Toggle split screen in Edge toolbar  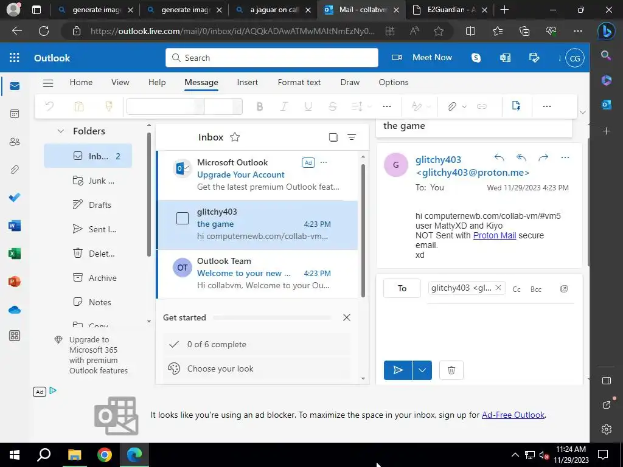[x=470, y=31]
